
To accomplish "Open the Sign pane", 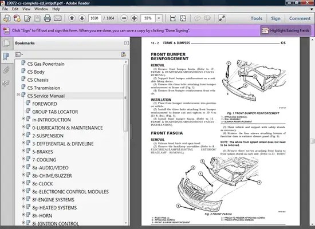I will [275, 18].
